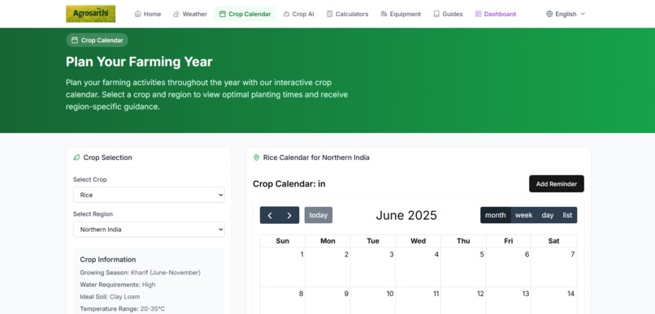
Task: Open the Select Region dropdown Northern India
Action: pos(149,230)
